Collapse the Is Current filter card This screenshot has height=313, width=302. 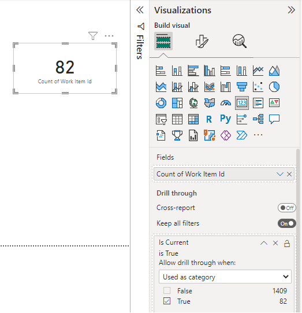[x=264, y=243]
